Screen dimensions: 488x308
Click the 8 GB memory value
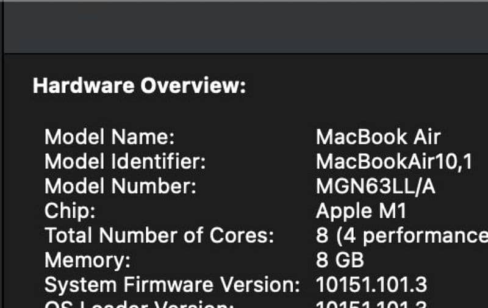340,260
